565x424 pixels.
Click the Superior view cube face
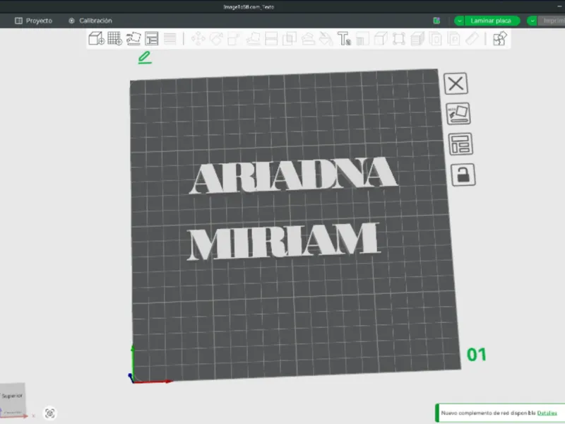tap(12, 396)
